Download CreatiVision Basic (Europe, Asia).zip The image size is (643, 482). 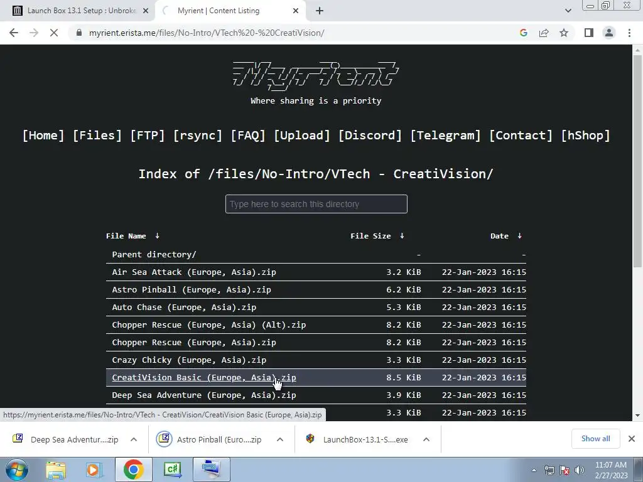204,378
